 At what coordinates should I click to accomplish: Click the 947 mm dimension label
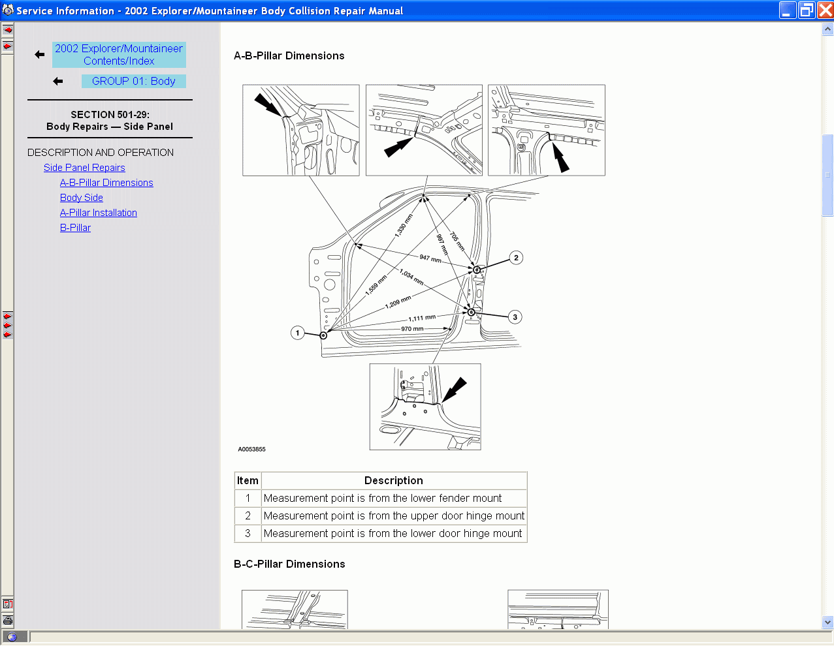click(x=430, y=258)
